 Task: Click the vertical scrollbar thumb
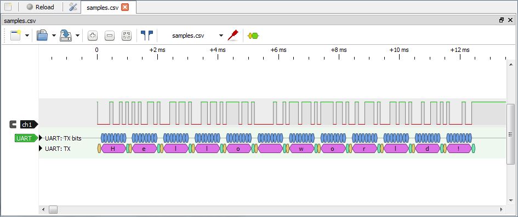tap(510, 134)
